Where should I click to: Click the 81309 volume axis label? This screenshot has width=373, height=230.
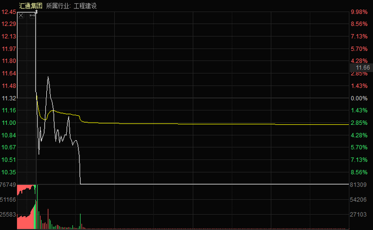click(358, 185)
